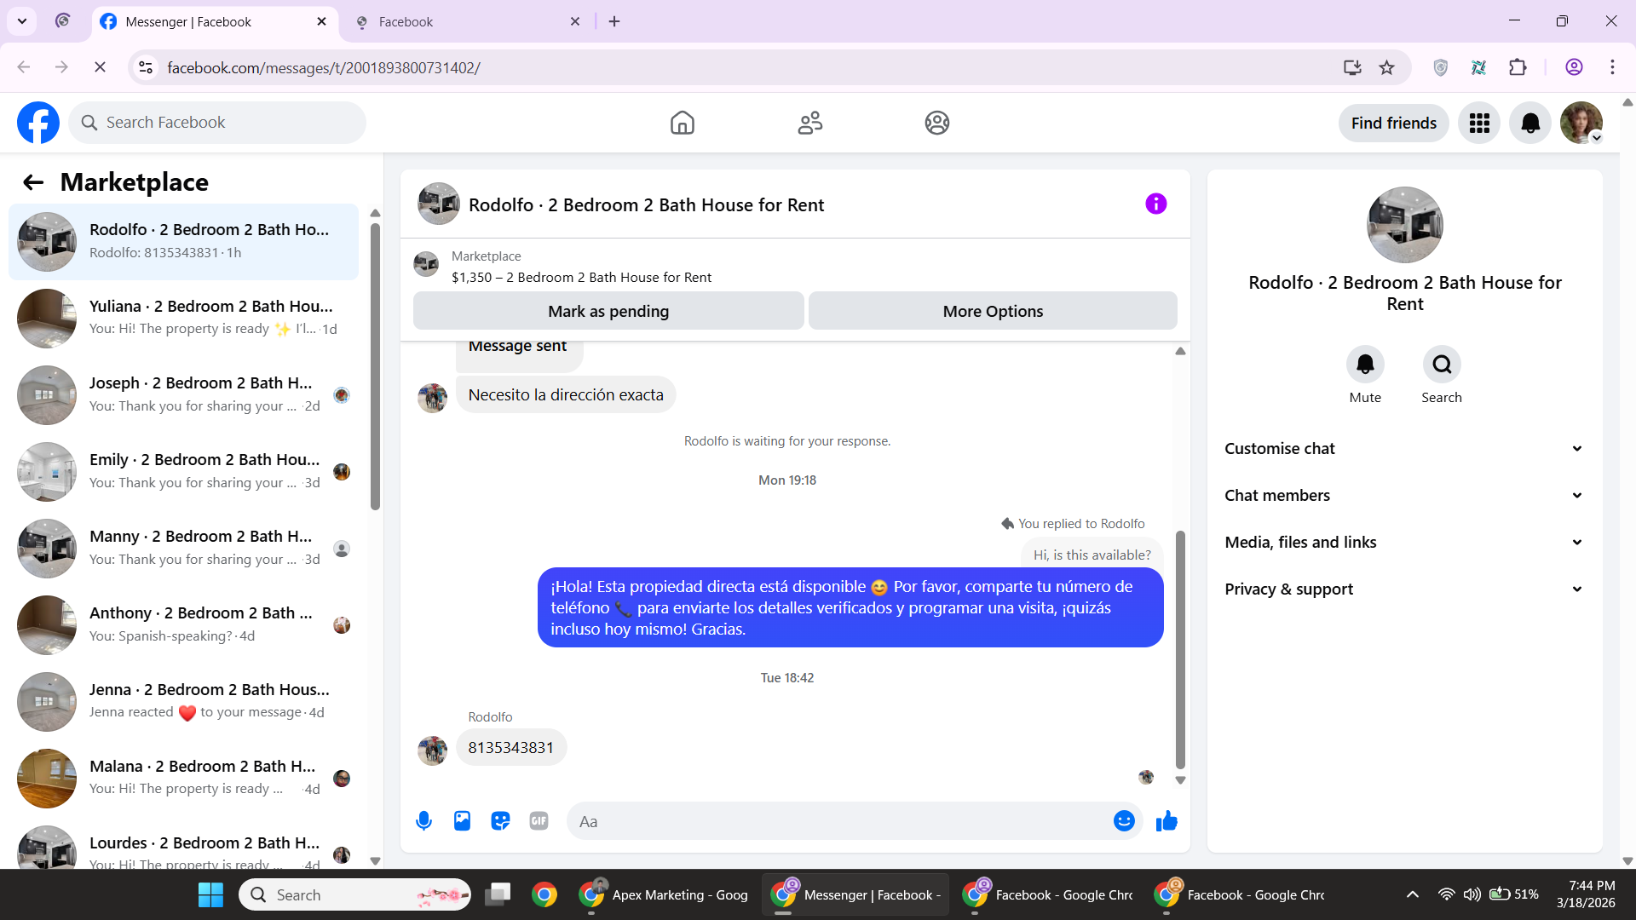Open the Facebook apps menu grid
This screenshot has width=1636, height=920.
(1479, 124)
